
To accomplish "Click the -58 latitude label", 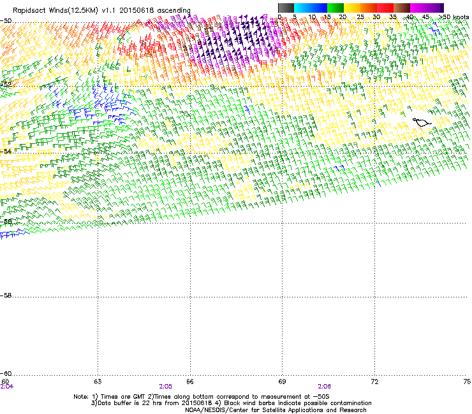I will point(6,296).
